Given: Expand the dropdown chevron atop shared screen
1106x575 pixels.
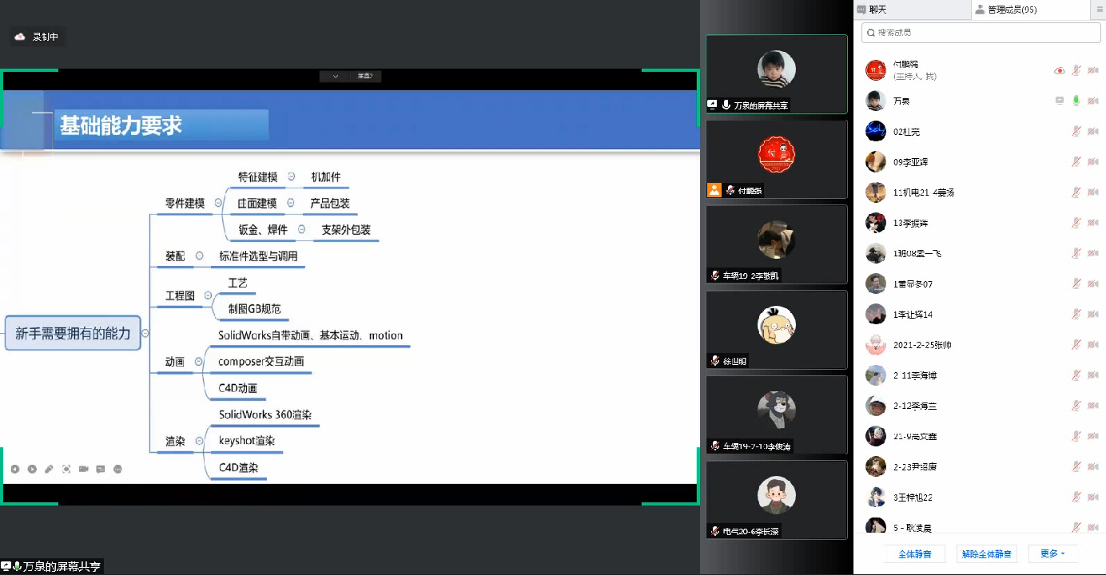Looking at the screenshot, I should [335, 76].
